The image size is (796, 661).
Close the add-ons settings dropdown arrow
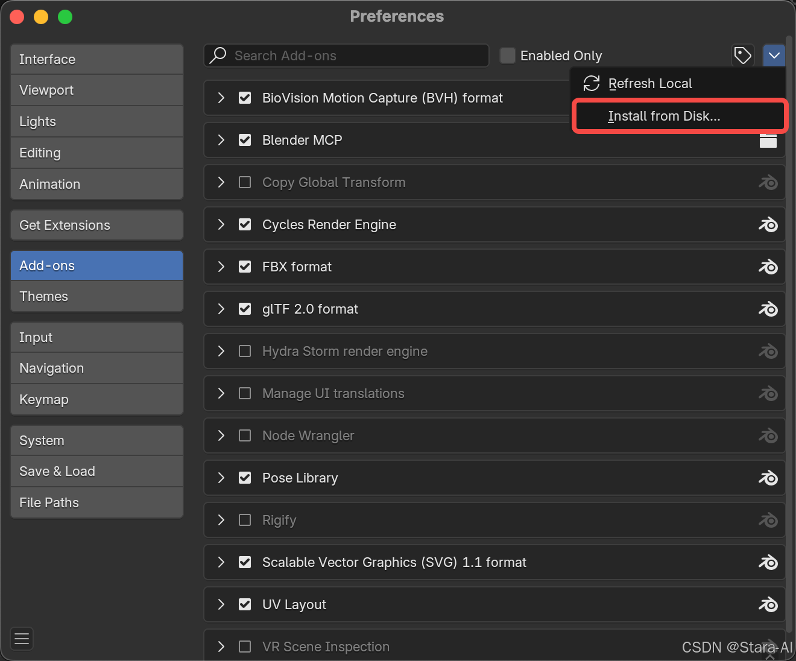pos(774,55)
